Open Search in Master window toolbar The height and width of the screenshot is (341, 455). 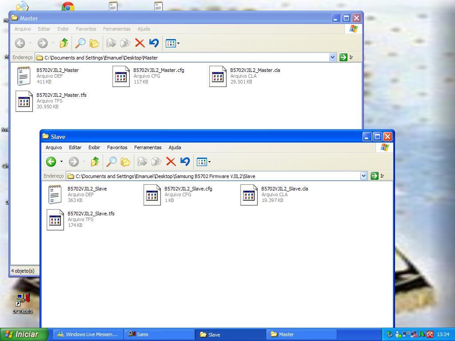point(80,43)
